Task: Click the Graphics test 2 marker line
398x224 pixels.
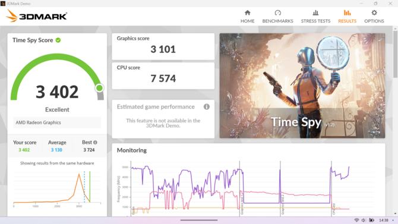Action: pyautogui.click(x=280, y=188)
